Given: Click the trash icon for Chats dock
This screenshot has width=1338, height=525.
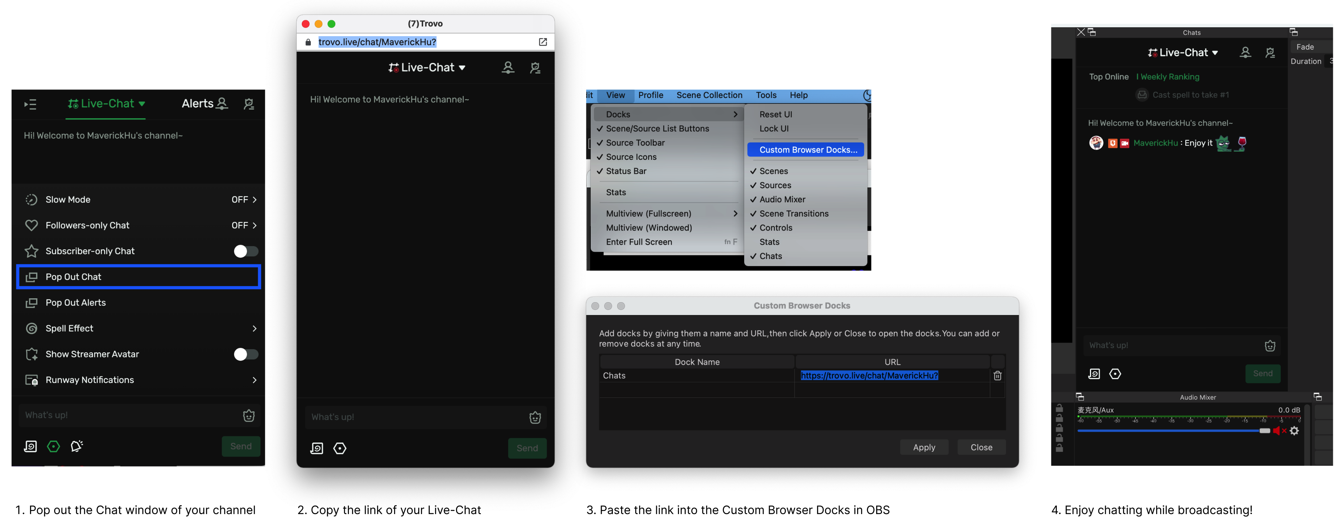Looking at the screenshot, I should tap(997, 376).
